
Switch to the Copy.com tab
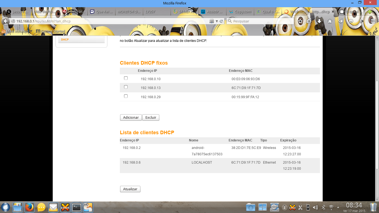(x=240, y=12)
